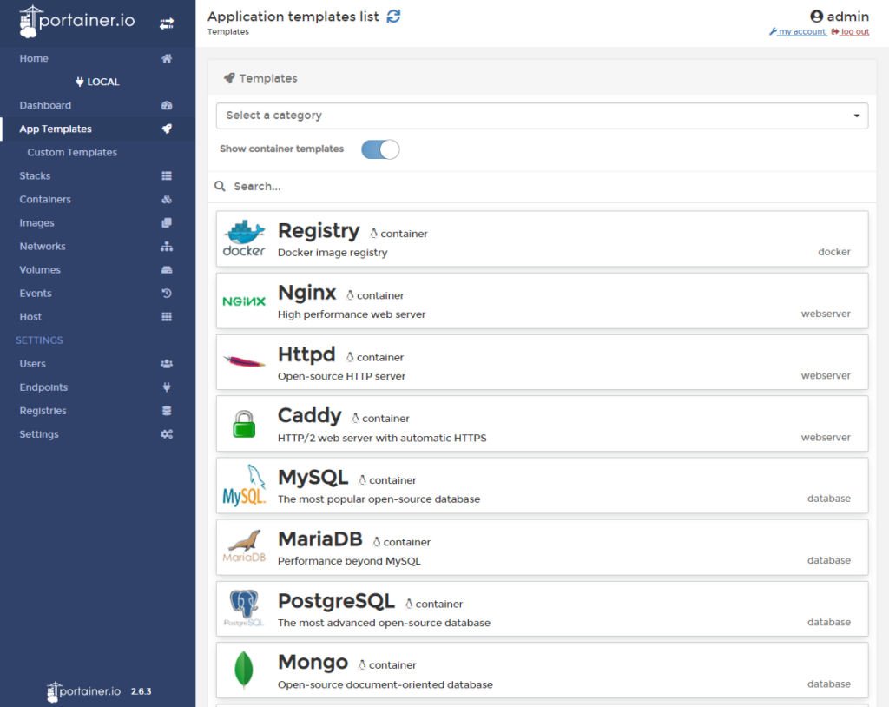Open Networks in the sidebar
This screenshot has width=889, height=707.
tap(43, 247)
